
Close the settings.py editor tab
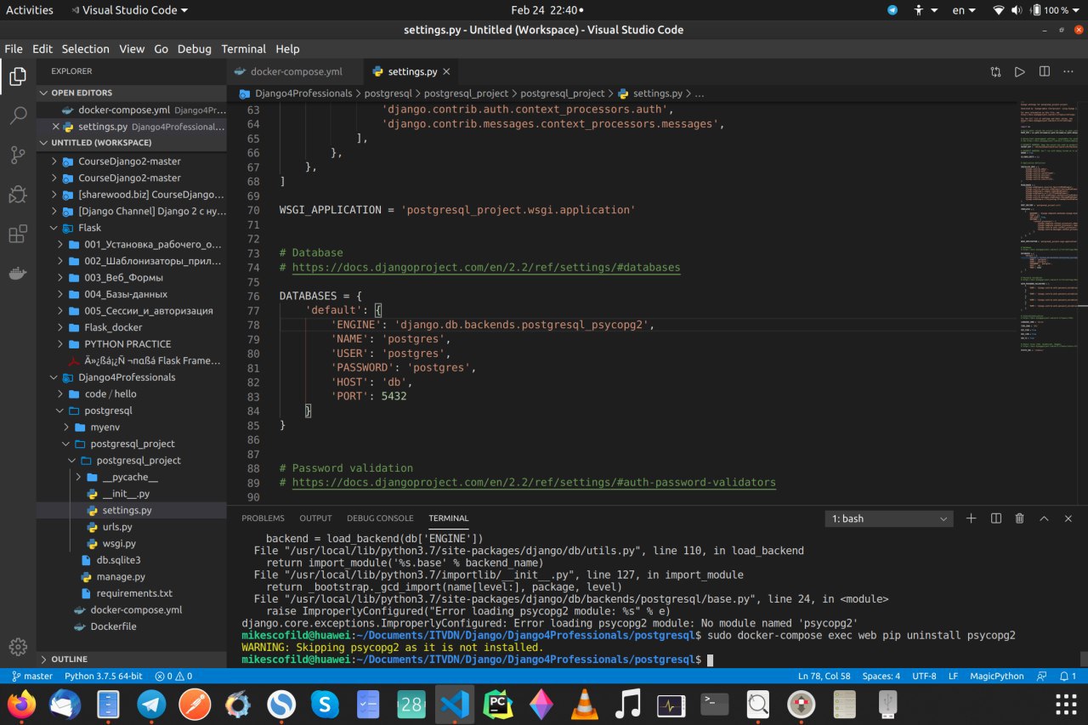(x=446, y=72)
